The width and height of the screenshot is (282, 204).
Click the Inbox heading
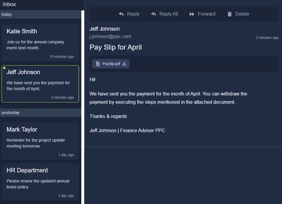[9, 4]
